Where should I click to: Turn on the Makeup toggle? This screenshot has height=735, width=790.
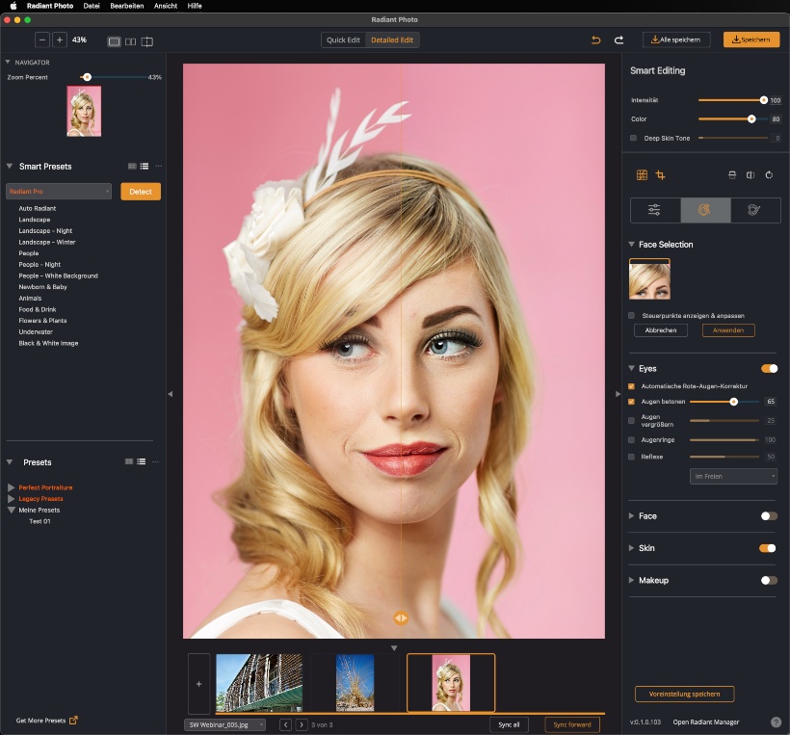pyautogui.click(x=770, y=580)
